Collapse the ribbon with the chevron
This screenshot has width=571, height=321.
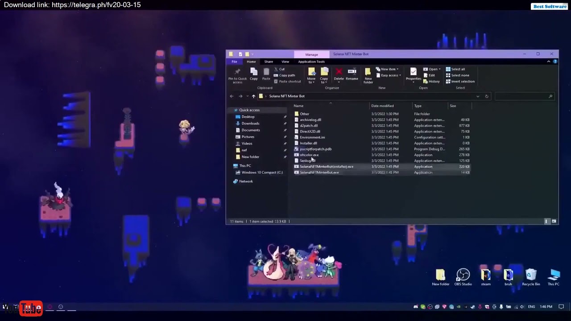(x=548, y=62)
